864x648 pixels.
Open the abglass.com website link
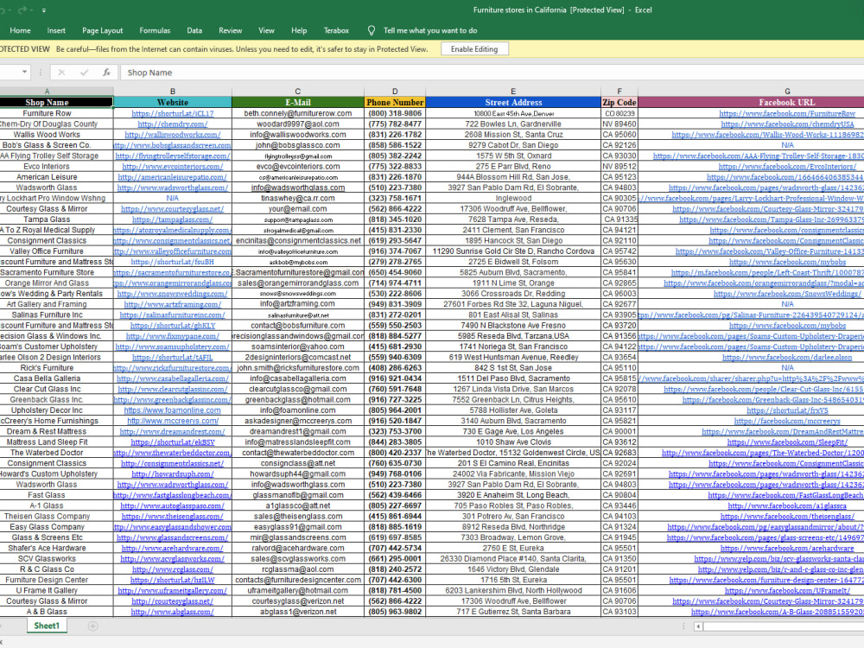point(173,612)
